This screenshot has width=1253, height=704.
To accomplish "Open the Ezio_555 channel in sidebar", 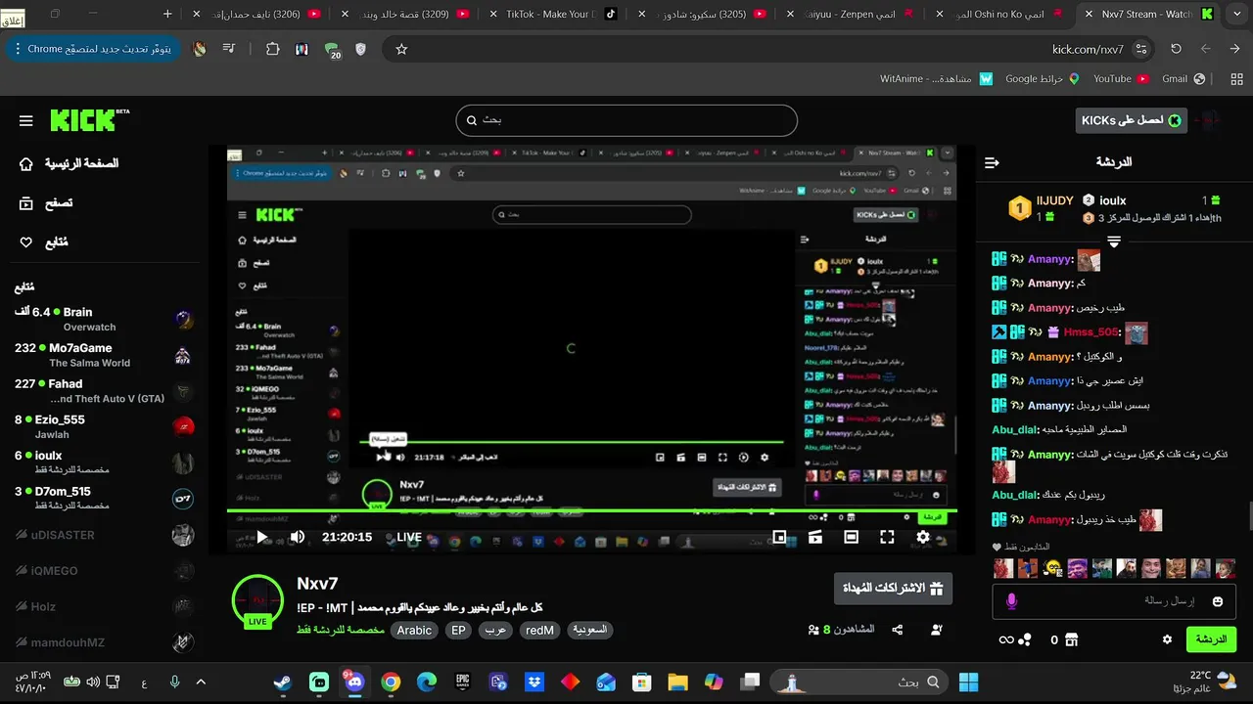I will [104, 426].
